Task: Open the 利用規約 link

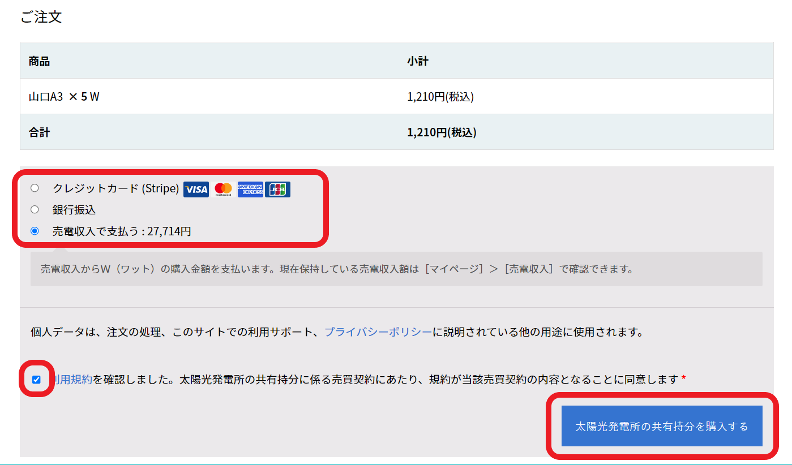Action: pos(72,380)
